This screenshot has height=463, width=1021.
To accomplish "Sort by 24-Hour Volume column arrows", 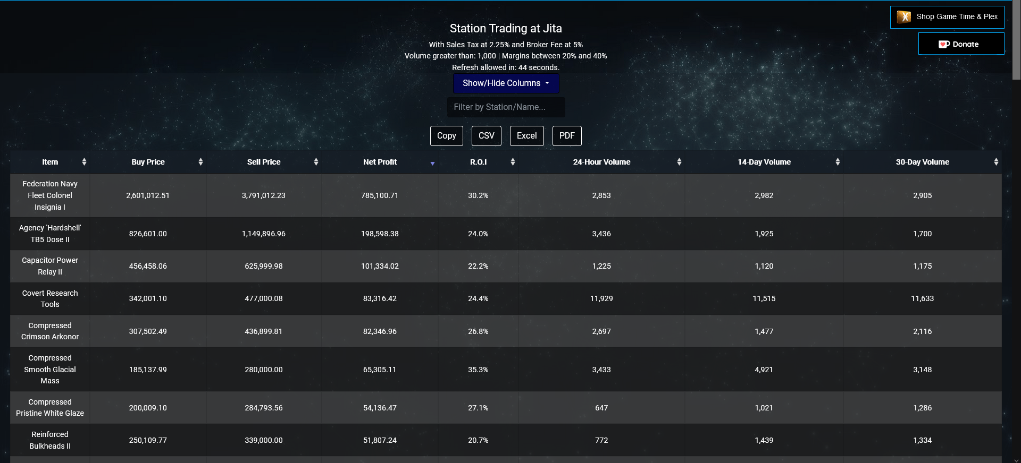I will [x=679, y=162].
